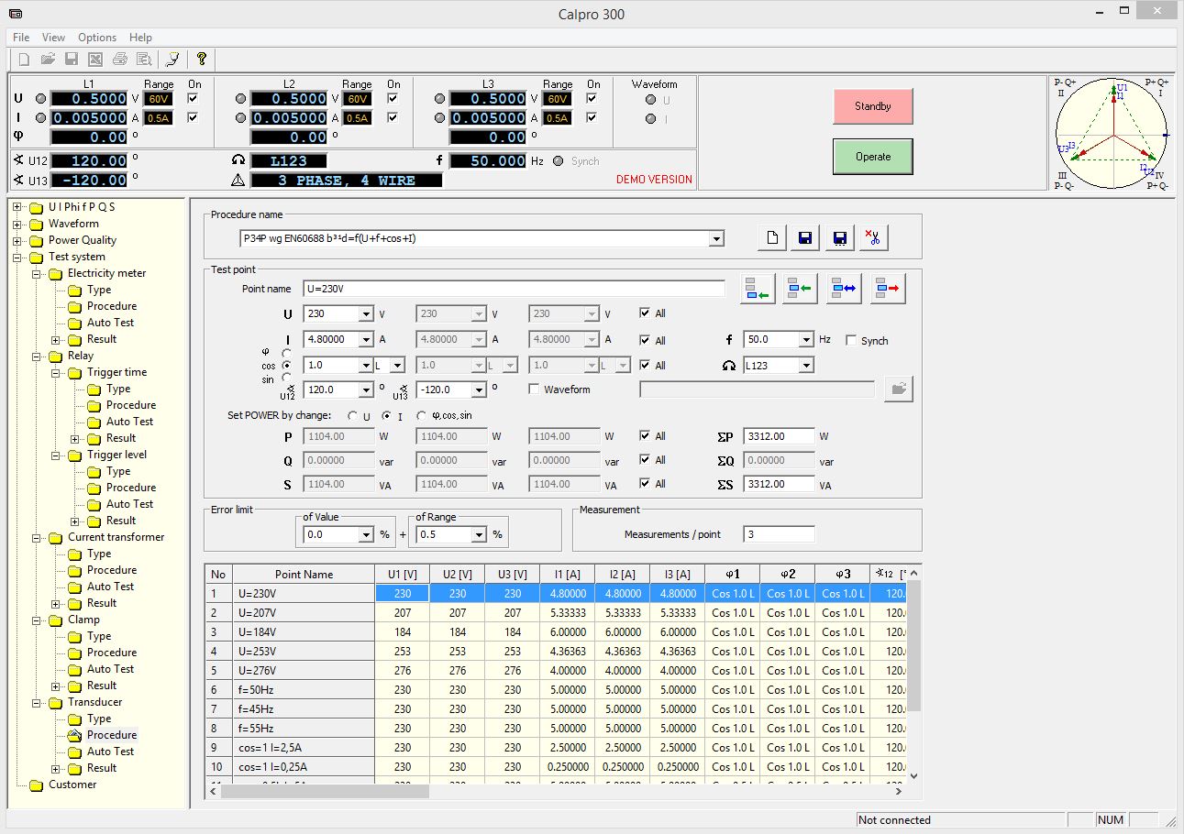This screenshot has height=834, width=1184.
Task: Select Auto Test under Electricity meter
Action: 111,323
